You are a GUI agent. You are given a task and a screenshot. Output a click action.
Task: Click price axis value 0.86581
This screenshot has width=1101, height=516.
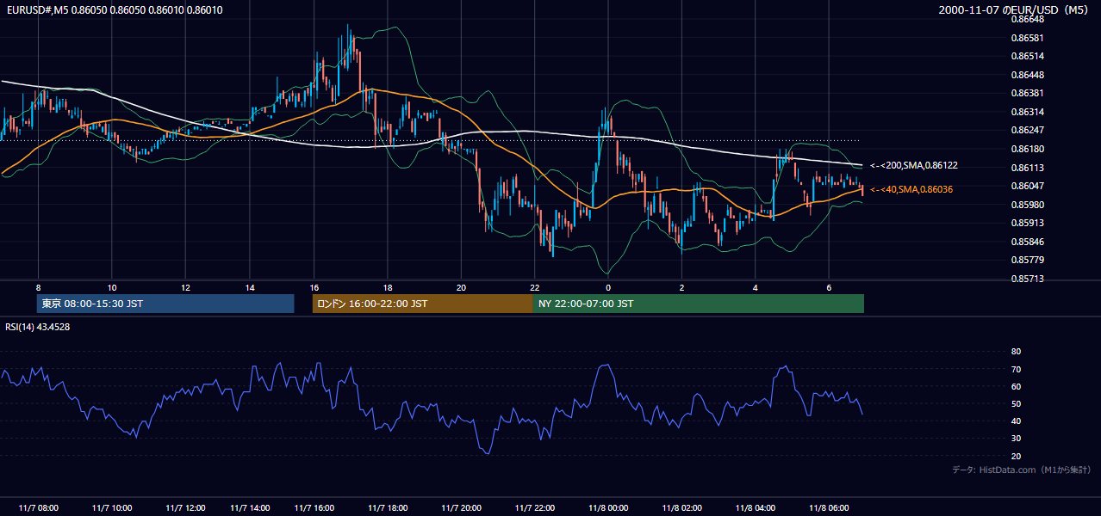click(1027, 38)
